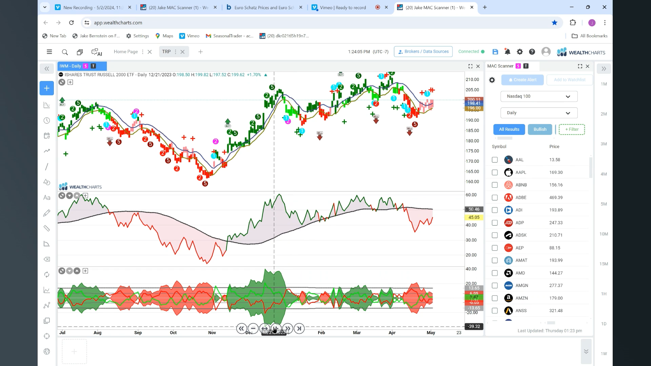The width and height of the screenshot is (651, 366).
Task: Tick the AAL row checkbox
Action: click(495, 160)
